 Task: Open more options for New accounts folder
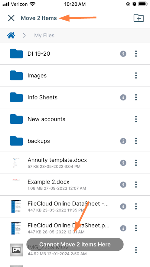click(136, 119)
